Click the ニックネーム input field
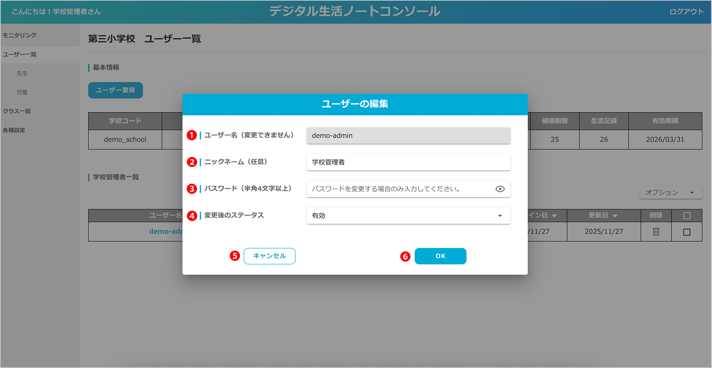This screenshot has height=368, width=712. [x=408, y=162]
